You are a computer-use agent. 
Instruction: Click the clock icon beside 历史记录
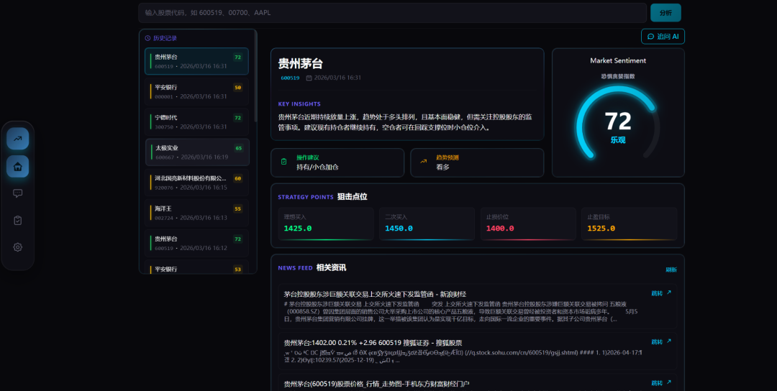point(147,38)
